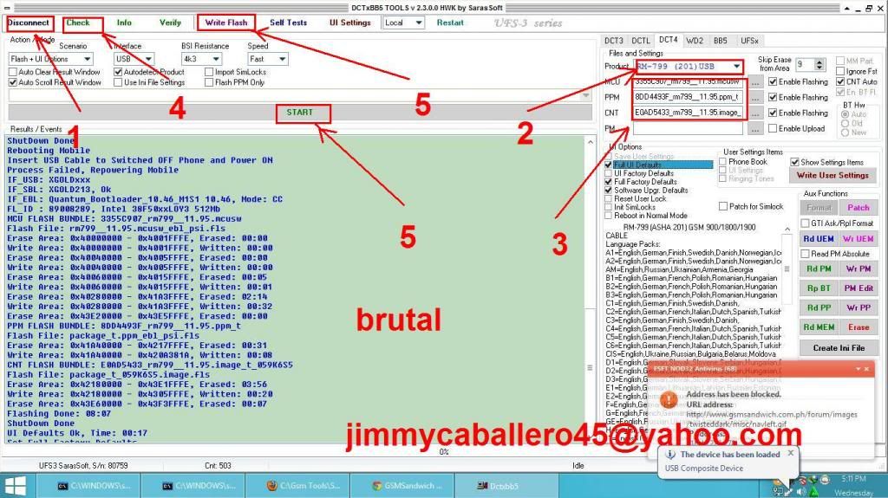
Task: Click the PM Edit button
Action: (x=858, y=288)
